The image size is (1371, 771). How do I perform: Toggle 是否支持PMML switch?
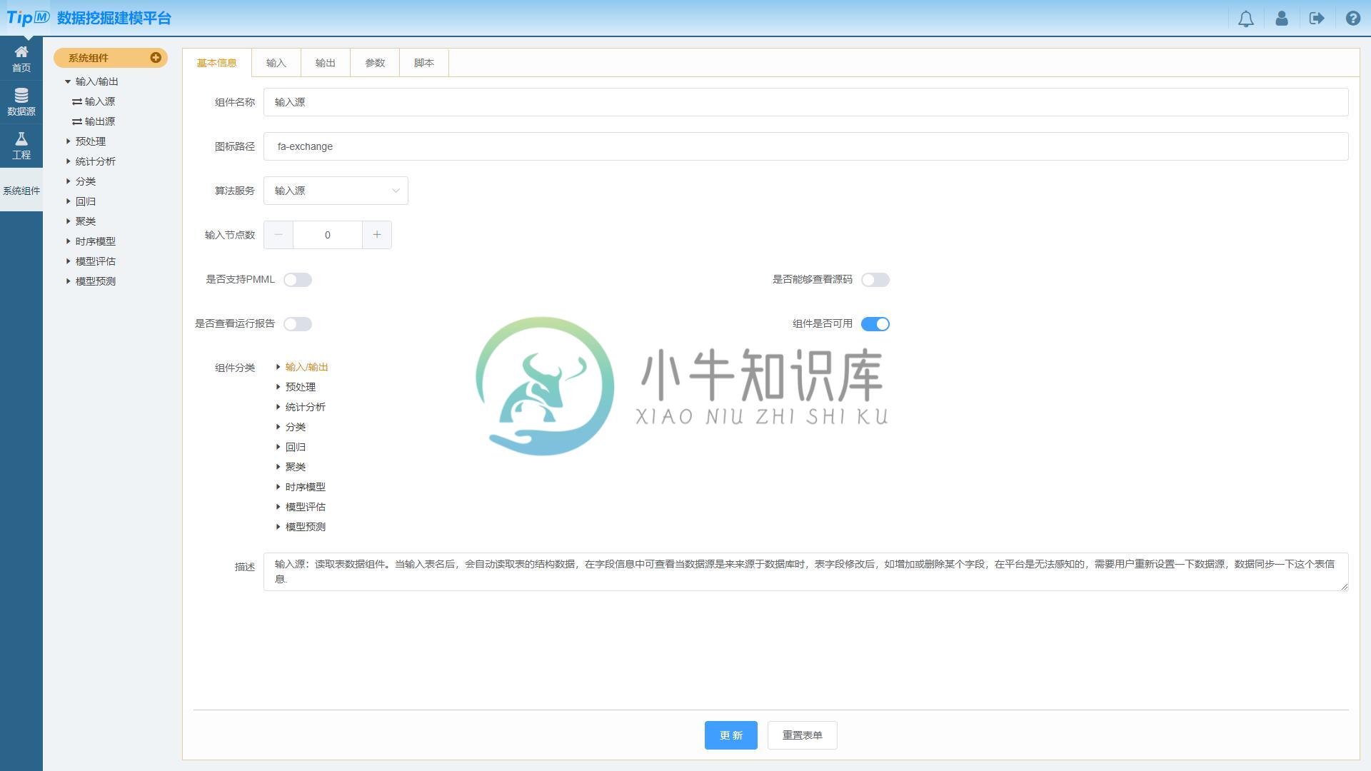pos(298,280)
